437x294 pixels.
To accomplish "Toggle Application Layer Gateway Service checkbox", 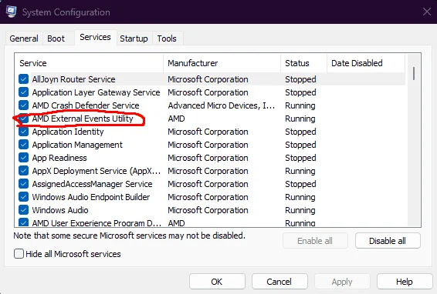I will click(x=24, y=92).
